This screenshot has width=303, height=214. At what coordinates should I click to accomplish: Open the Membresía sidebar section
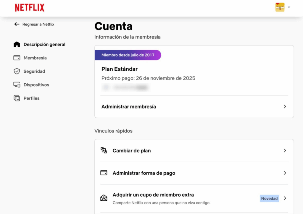tap(35, 58)
